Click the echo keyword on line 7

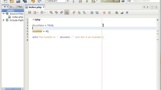(35, 37)
